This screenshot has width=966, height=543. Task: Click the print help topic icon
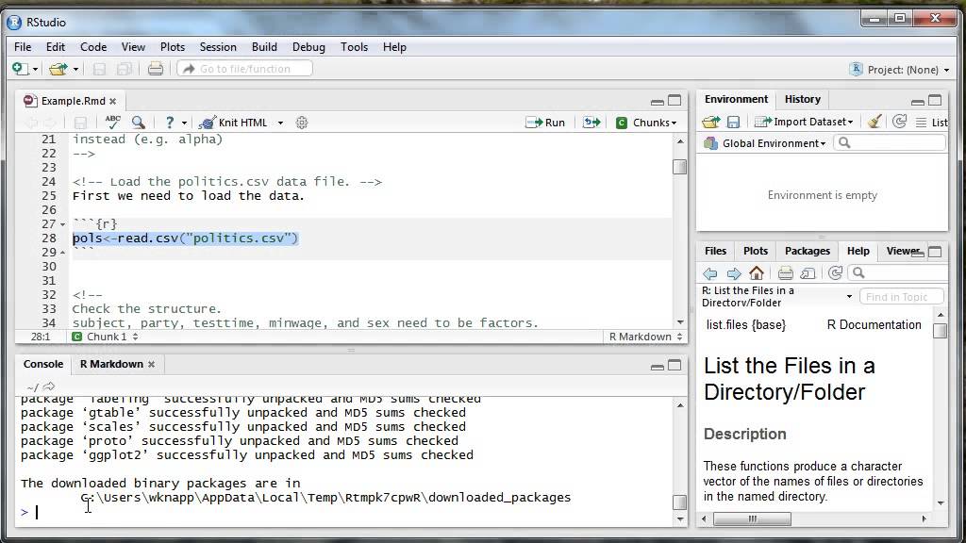click(x=785, y=272)
